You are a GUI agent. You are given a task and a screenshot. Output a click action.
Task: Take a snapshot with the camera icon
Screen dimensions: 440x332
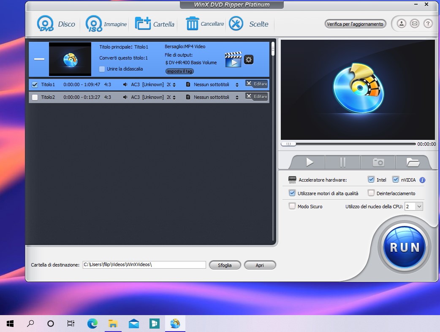(378, 162)
